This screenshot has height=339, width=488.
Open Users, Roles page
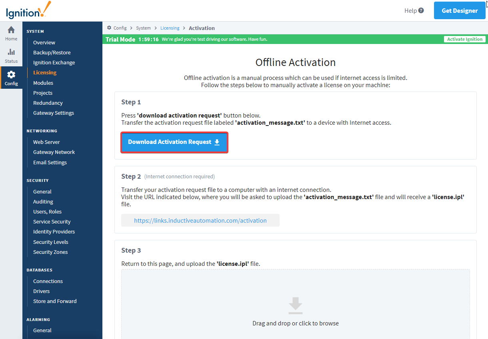click(x=47, y=211)
